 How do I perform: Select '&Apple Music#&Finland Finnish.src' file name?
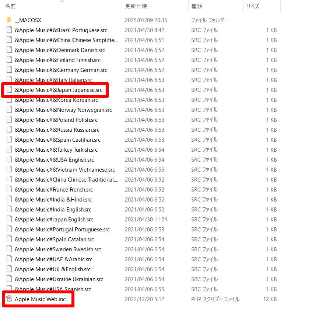click(x=58, y=60)
